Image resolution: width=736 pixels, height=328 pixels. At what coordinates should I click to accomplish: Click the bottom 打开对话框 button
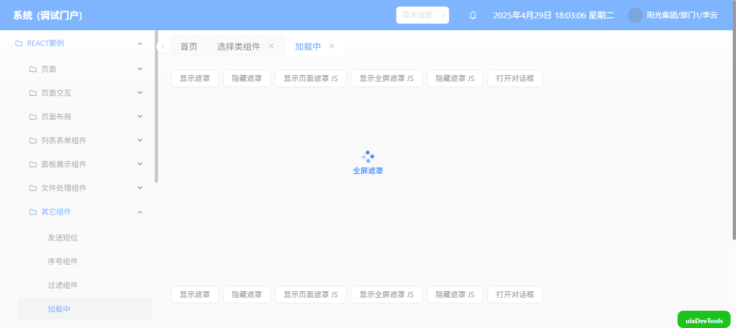pyautogui.click(x=515, y=294)
